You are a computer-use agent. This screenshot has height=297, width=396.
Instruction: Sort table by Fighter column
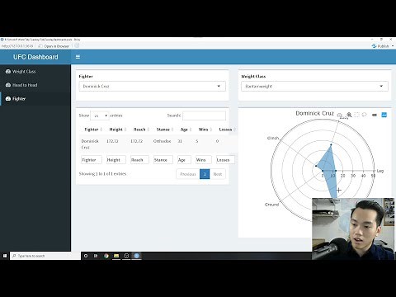[92, 130]
